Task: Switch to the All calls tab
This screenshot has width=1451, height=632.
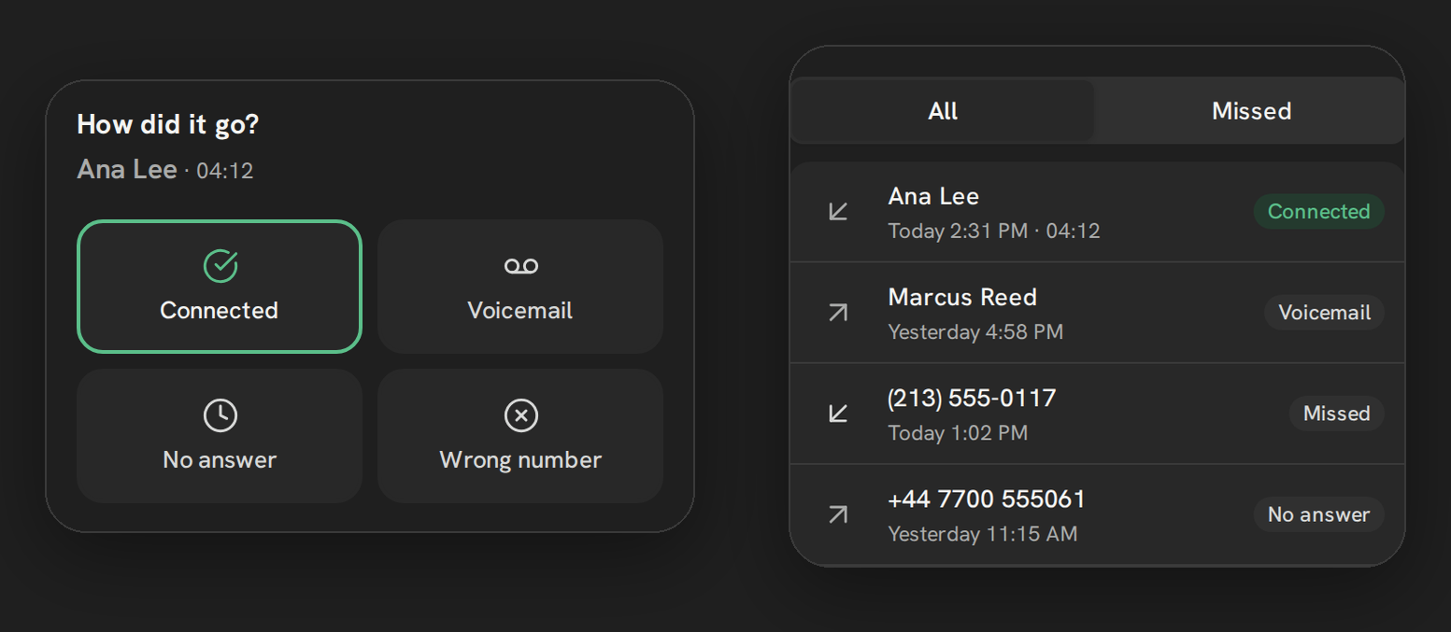Action: [x=943, y=111]
